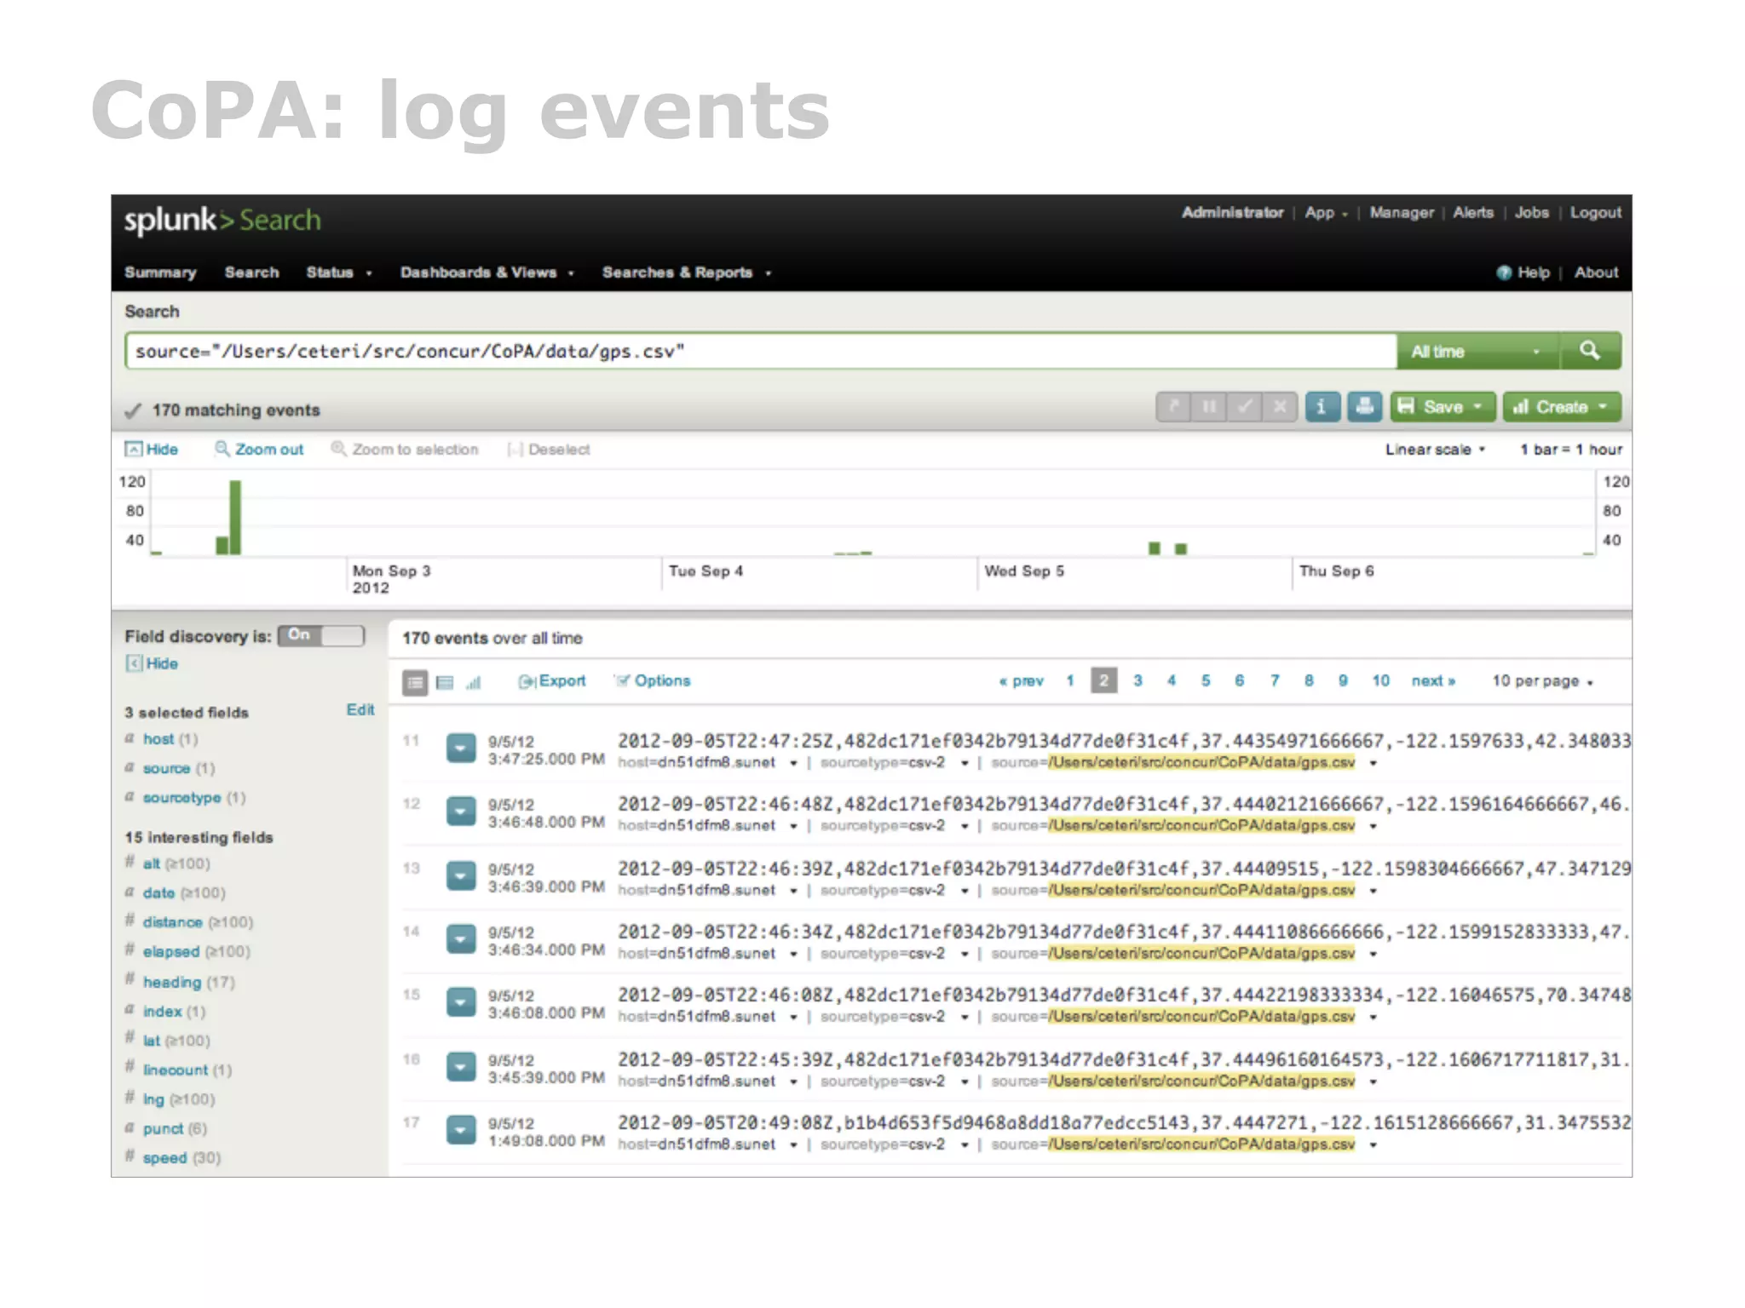This screenshot has width=1745, height=1308.
Task: Open the Create dropdown
Action: [x=1561, y=407]
